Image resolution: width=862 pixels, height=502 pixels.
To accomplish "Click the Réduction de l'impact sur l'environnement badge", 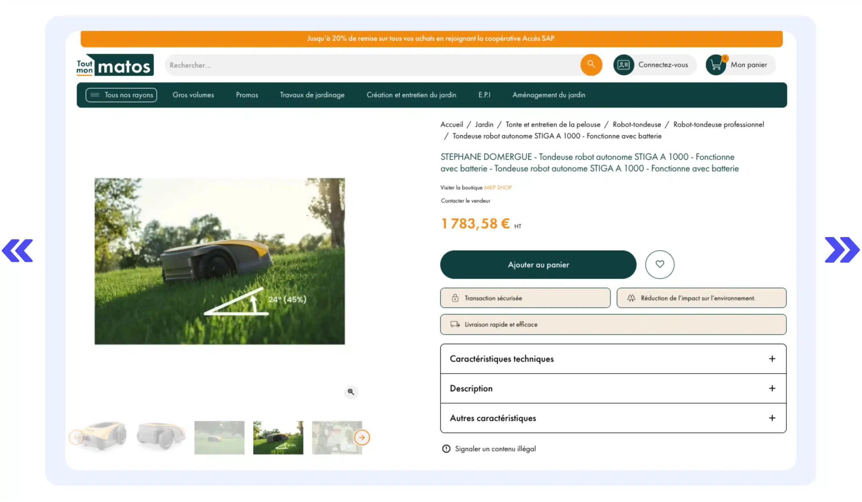I will [x=701, y=298].
